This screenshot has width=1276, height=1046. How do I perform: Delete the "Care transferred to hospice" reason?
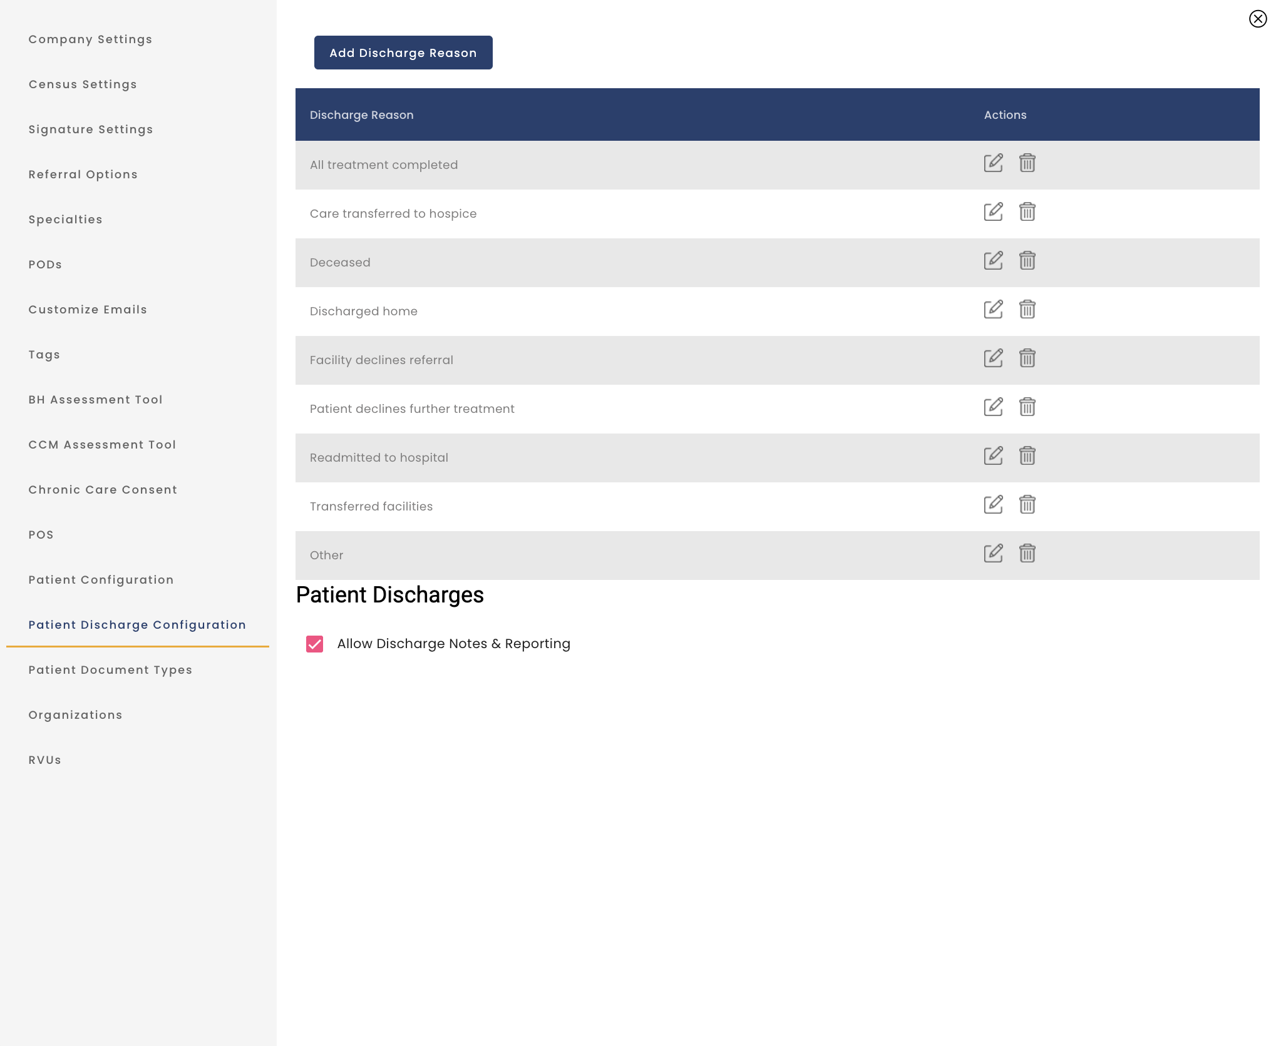click(1027, 212)
